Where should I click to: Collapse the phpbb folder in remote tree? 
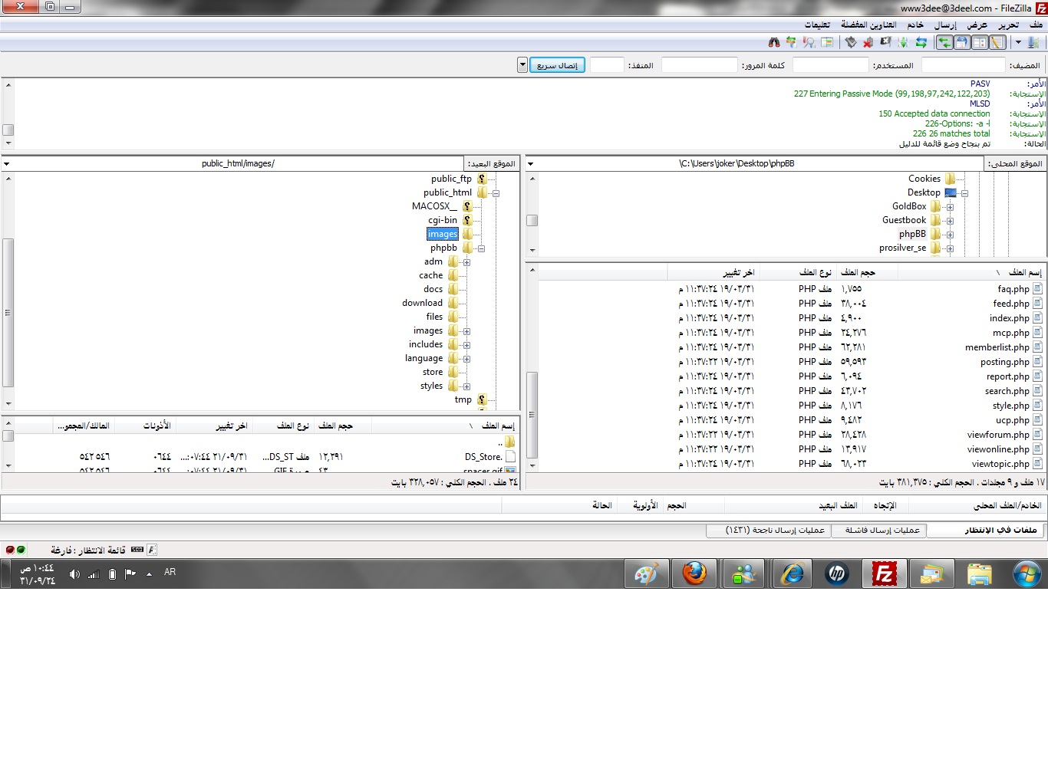(x=481, y=248)
